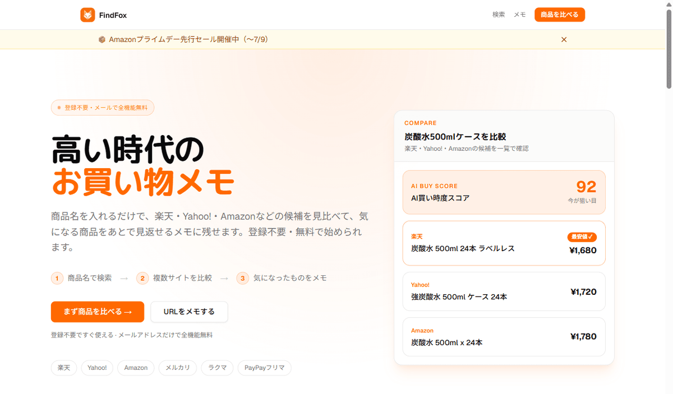Click the 登録不要ですぐ使える note under buttons
673x394 pixels.
pyautogui.click(x=132, y=335)
